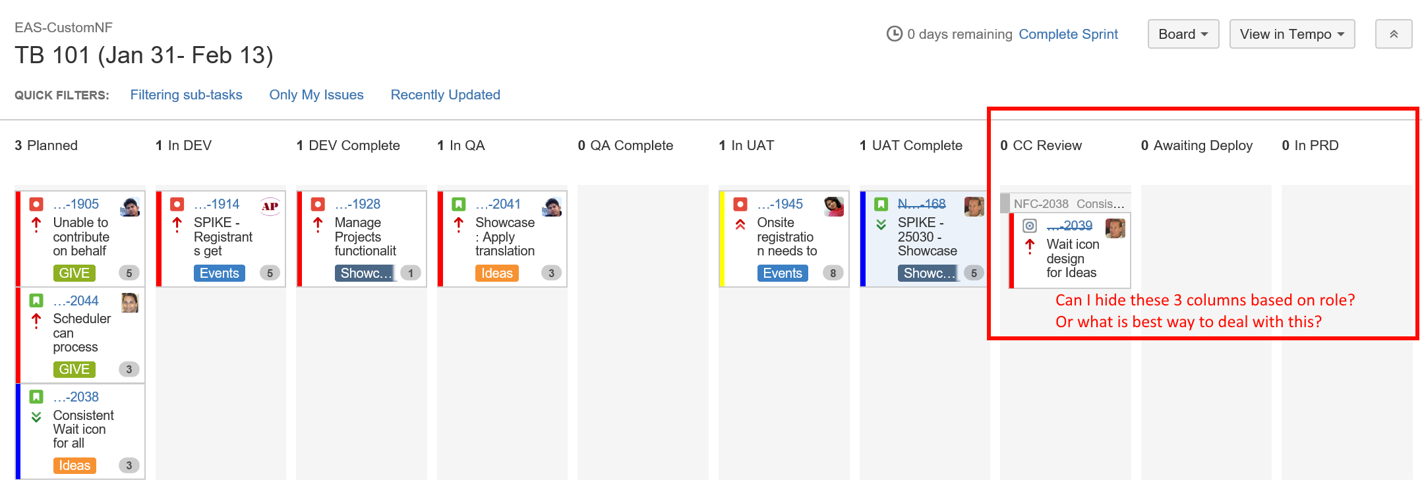Click assignee avatar on Scheduler card 2044
The height and width of the screenshot is (495, 1422).
[130, 303]
